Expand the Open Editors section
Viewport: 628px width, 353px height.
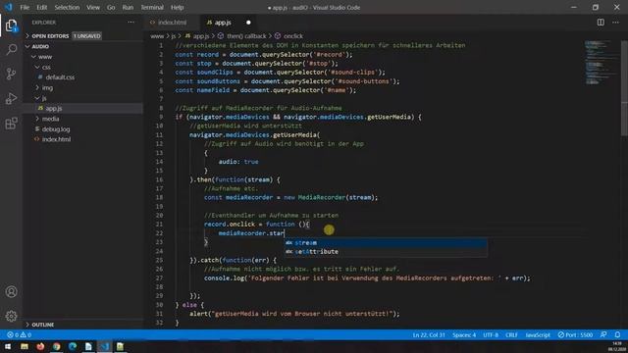click(50, 36)
